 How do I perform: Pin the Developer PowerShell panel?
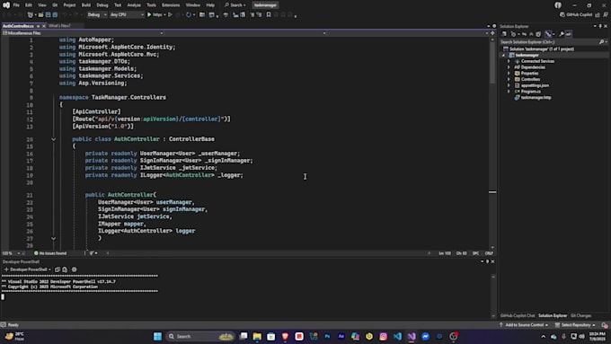pos(488,261)
